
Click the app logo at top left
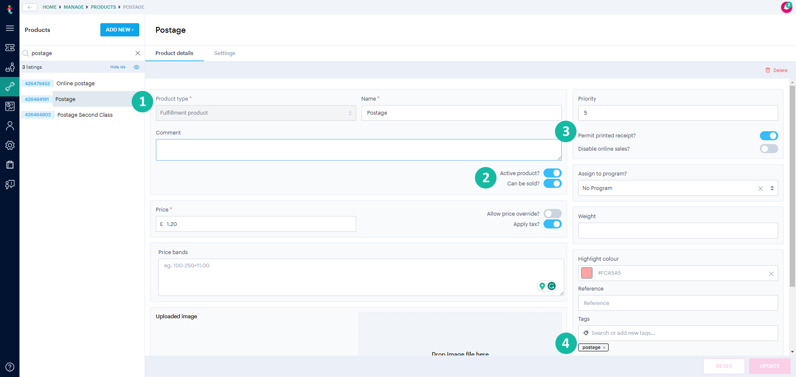point(10,9)
